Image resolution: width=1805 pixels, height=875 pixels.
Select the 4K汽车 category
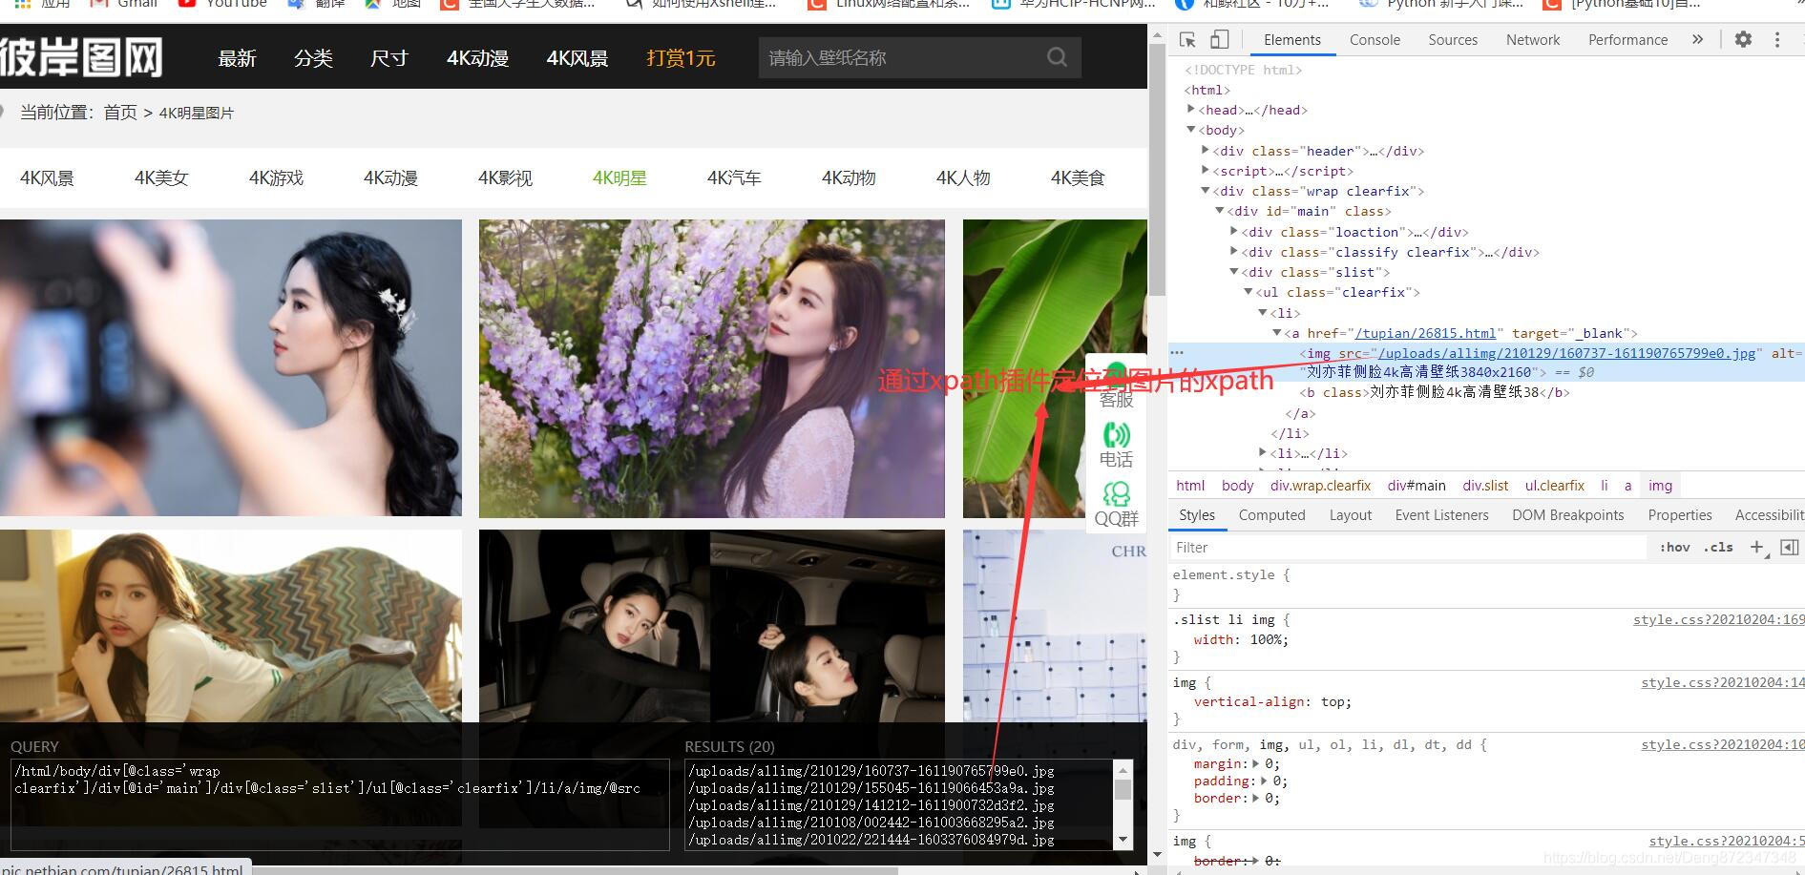[734, 178]
